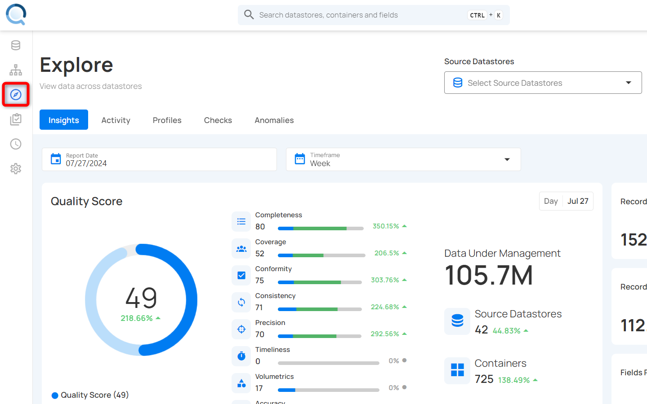
Task: Click the Volumetrics shapes icon
Action: pos(241,383)
